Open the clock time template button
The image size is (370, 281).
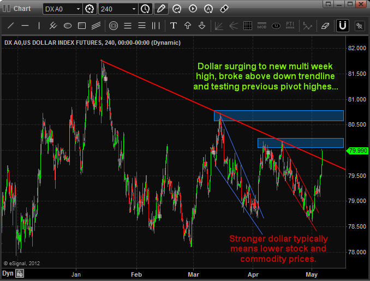[145, 9]
